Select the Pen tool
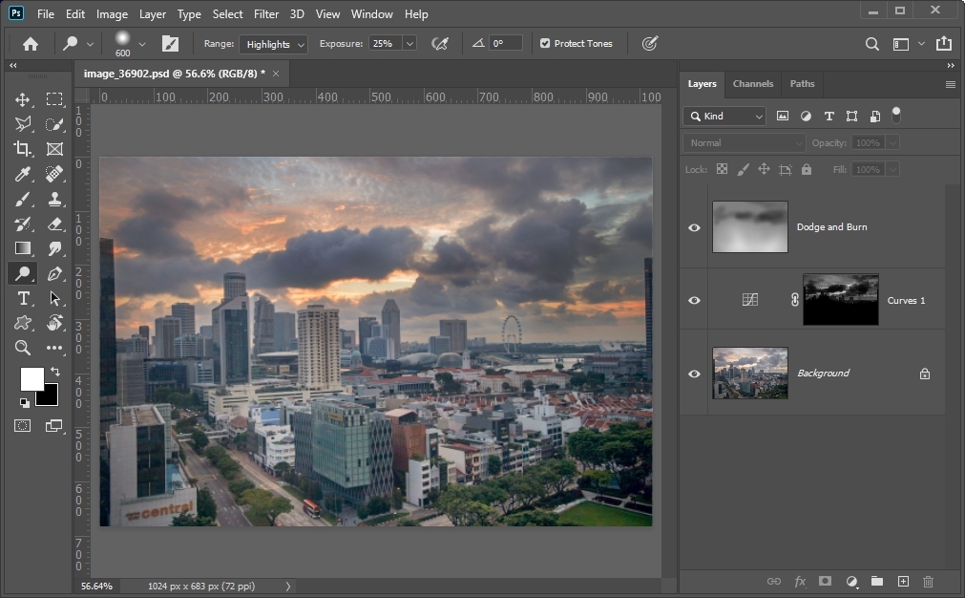The height and width of the screenshot is (598, 965). pyautogui.click(x=54, y=273)
